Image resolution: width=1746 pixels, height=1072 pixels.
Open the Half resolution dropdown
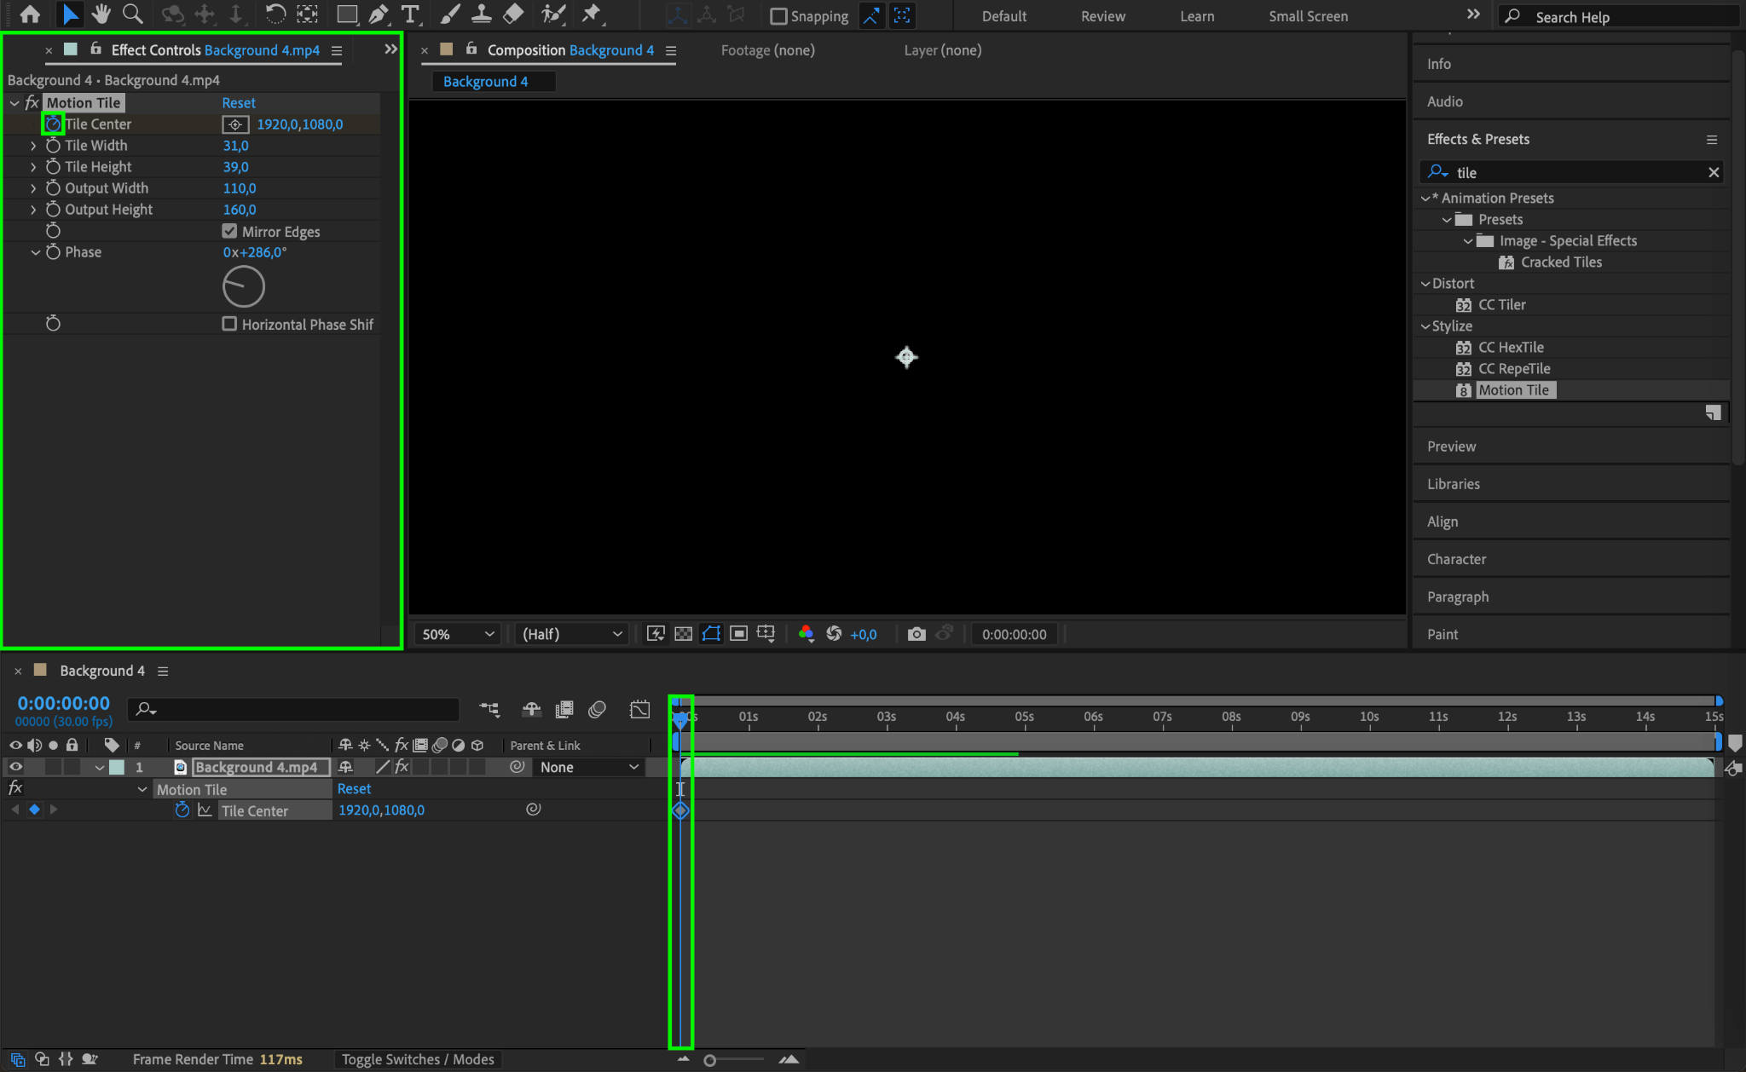click(571, 634)
